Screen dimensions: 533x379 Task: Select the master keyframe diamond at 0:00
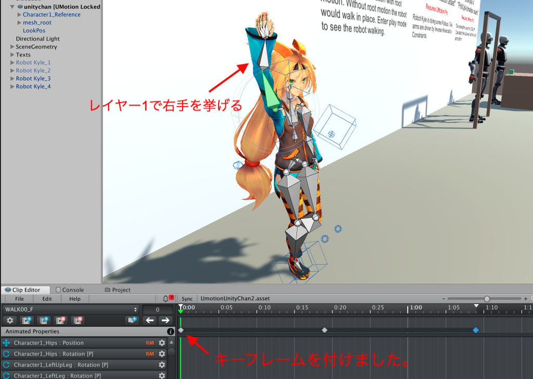181,330
